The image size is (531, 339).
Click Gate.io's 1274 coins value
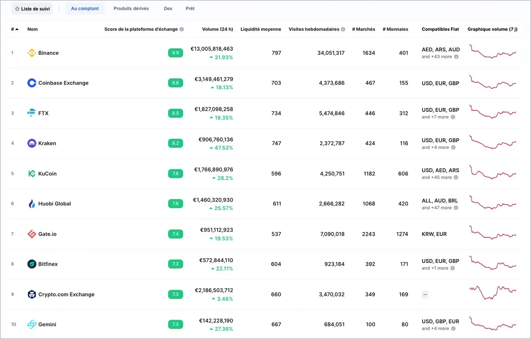[402, 234]
